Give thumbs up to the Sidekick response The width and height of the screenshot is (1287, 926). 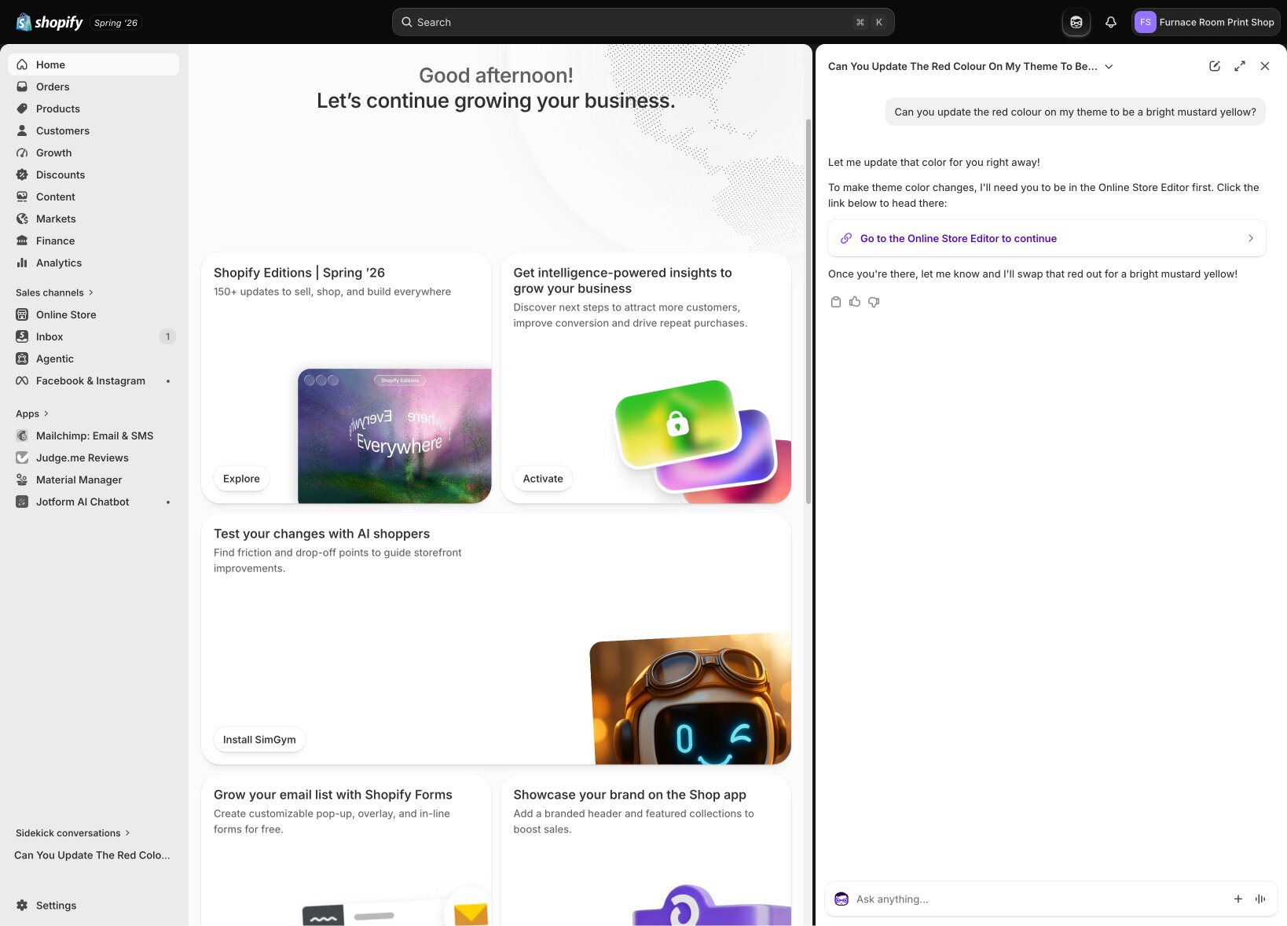pyautogui.click(x=855, y=302)
